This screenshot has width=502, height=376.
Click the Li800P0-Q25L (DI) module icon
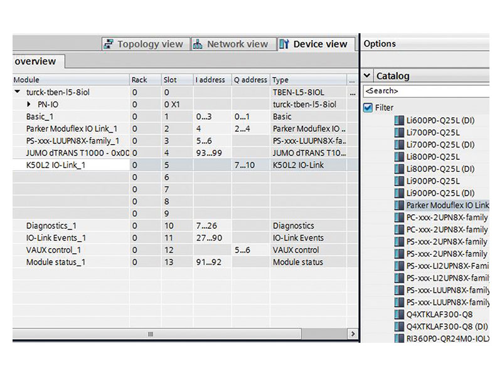399,169
